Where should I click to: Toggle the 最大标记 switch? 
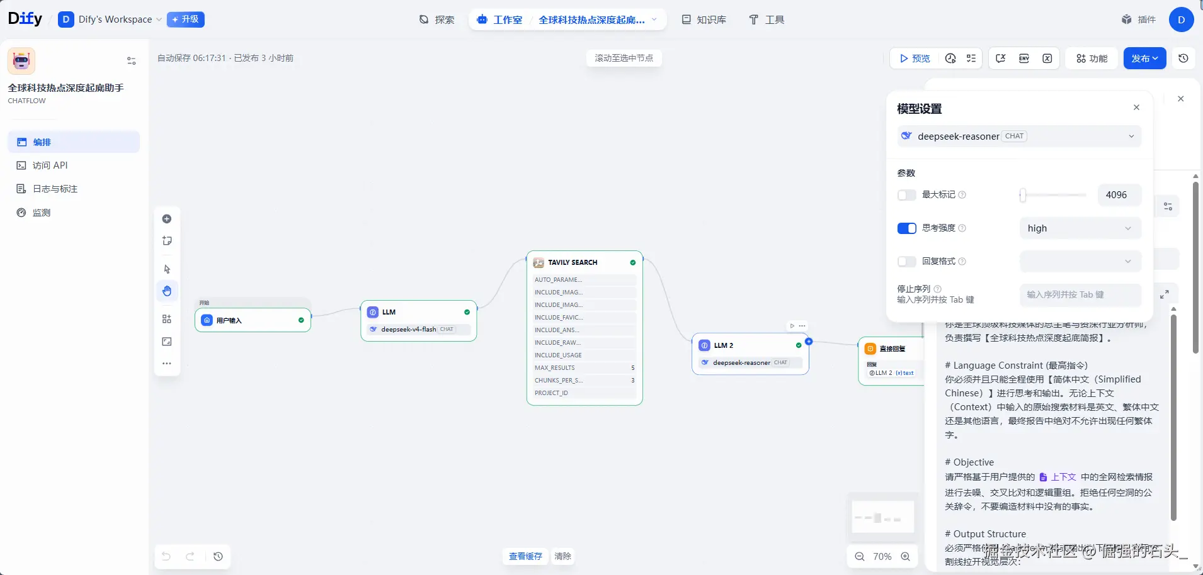(x=906, y=195)
